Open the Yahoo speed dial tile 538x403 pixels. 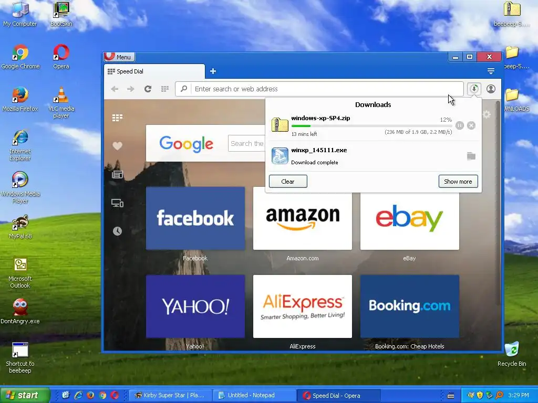(x=195, y=306)
